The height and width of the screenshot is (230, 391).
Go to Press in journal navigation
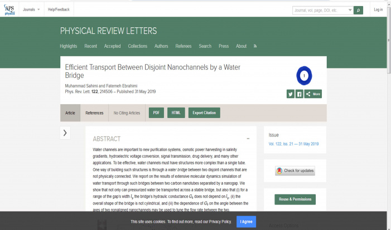click(224, 46)
